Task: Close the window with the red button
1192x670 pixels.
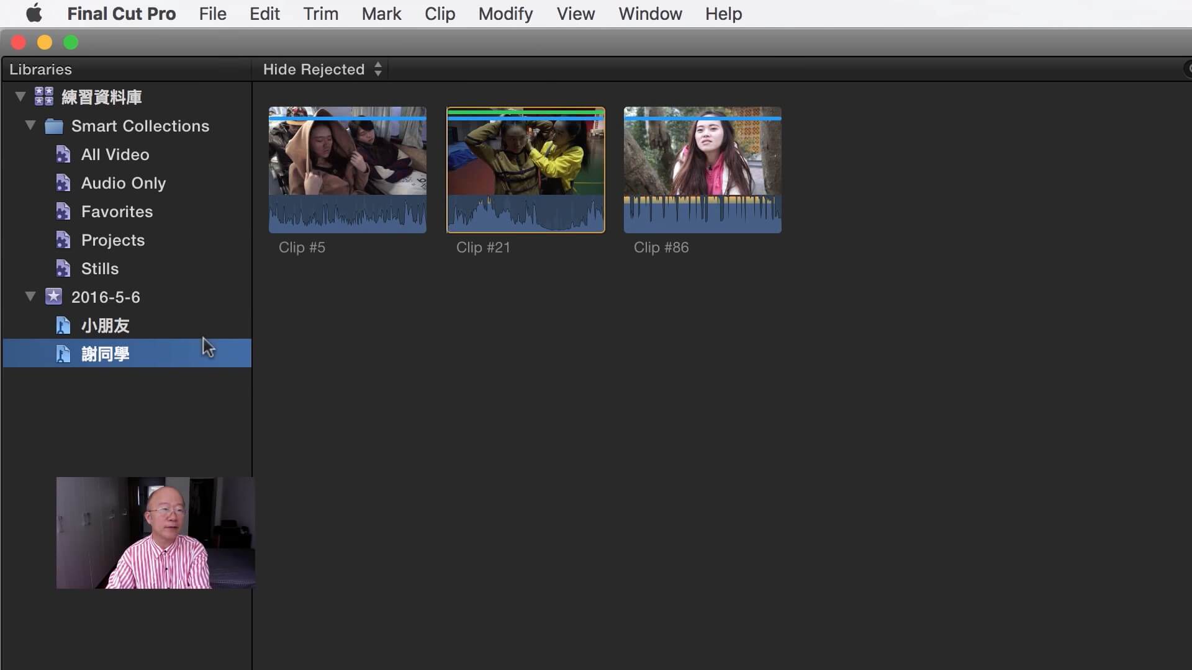Action: click(19, 42)
